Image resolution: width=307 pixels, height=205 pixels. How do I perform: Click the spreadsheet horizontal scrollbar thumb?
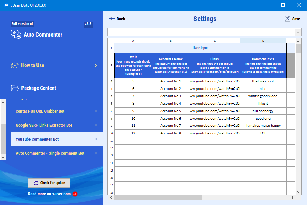158,197
